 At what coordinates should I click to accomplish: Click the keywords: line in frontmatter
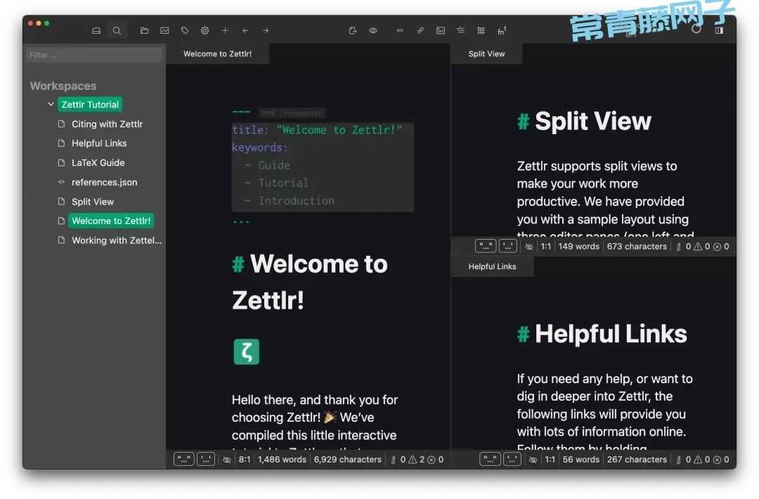tap(260, 148)
